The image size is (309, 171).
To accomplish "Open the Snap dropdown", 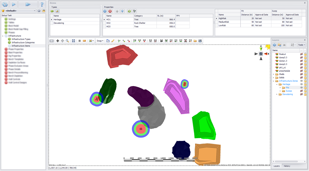I will pos(100,41).
